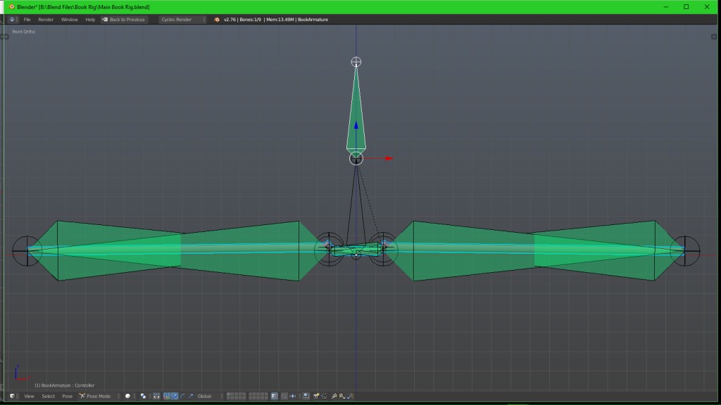The height and width of the screenshot is (405, 721).
Task: Click the paste pose icon
Action: (x=343, y=396)
